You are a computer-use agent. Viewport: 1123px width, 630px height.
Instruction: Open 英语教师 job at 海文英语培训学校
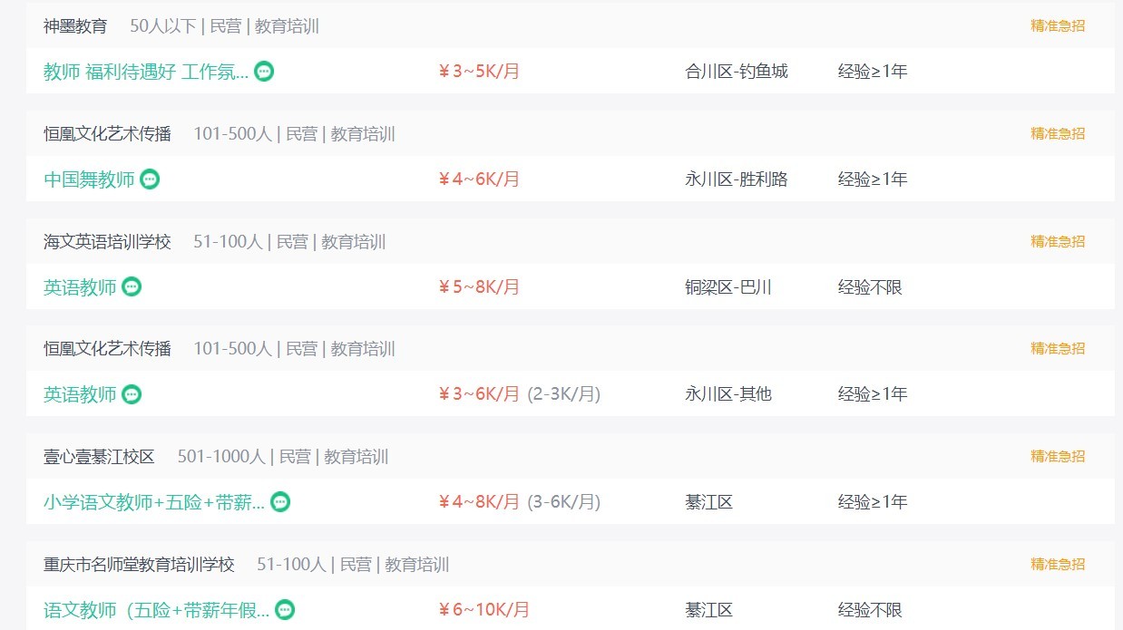[80, 287]
